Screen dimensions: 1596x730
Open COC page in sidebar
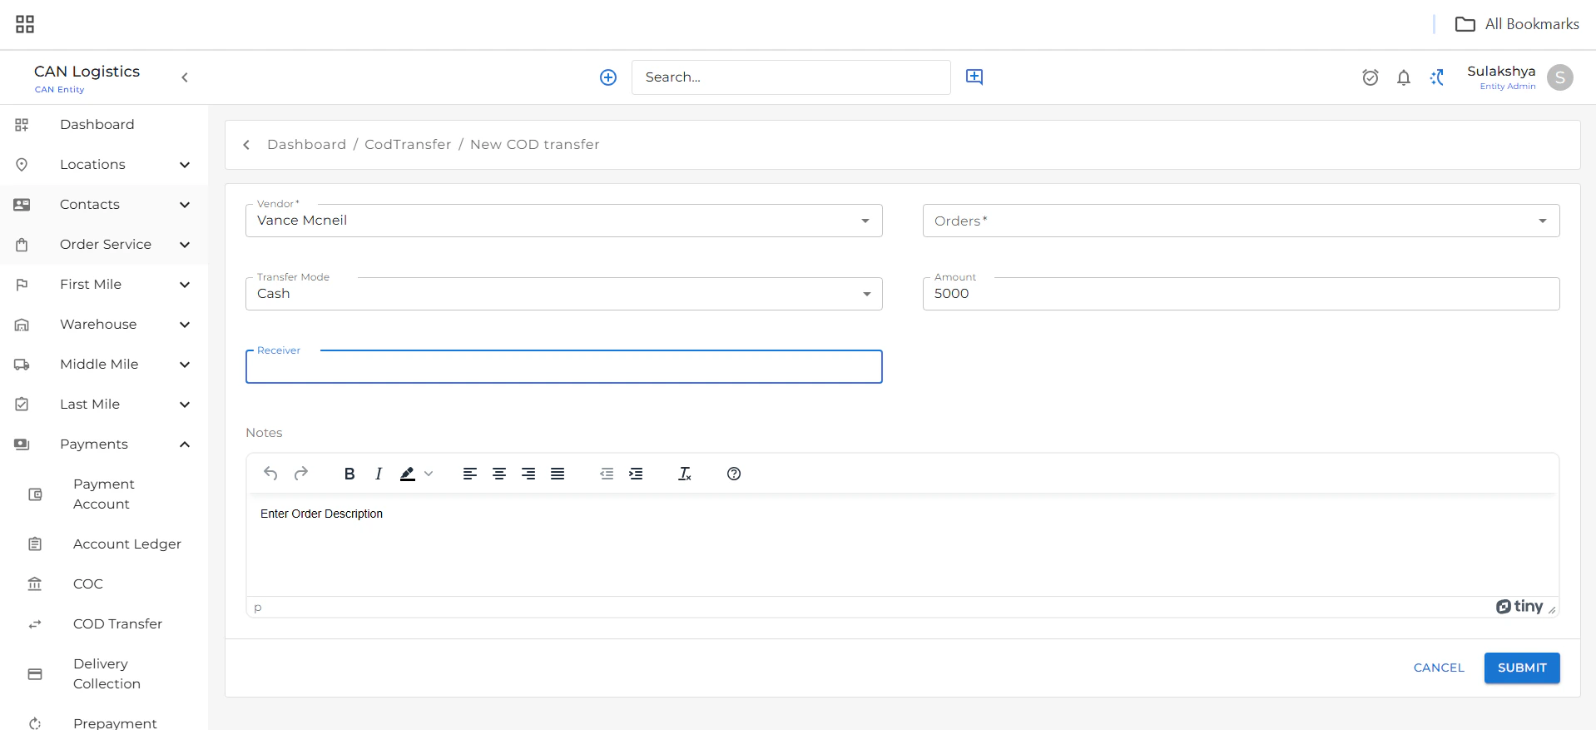104,584
